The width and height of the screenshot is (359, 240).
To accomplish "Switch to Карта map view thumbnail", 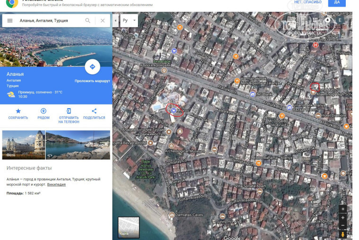I will (x=128, y=227).
